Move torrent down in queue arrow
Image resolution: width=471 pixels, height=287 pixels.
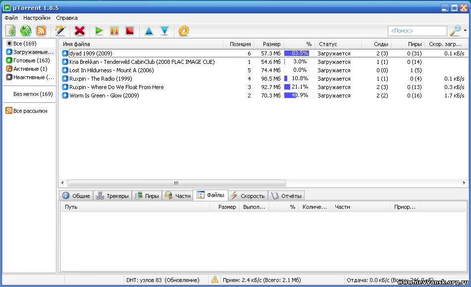[x=164, y=31]
